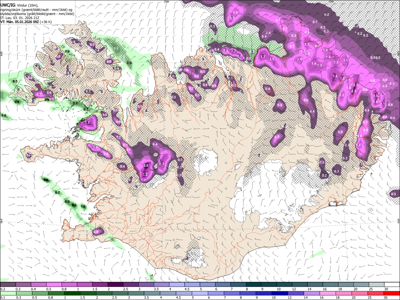Select snow scale swatch between 5 and 6

[207, 285]
